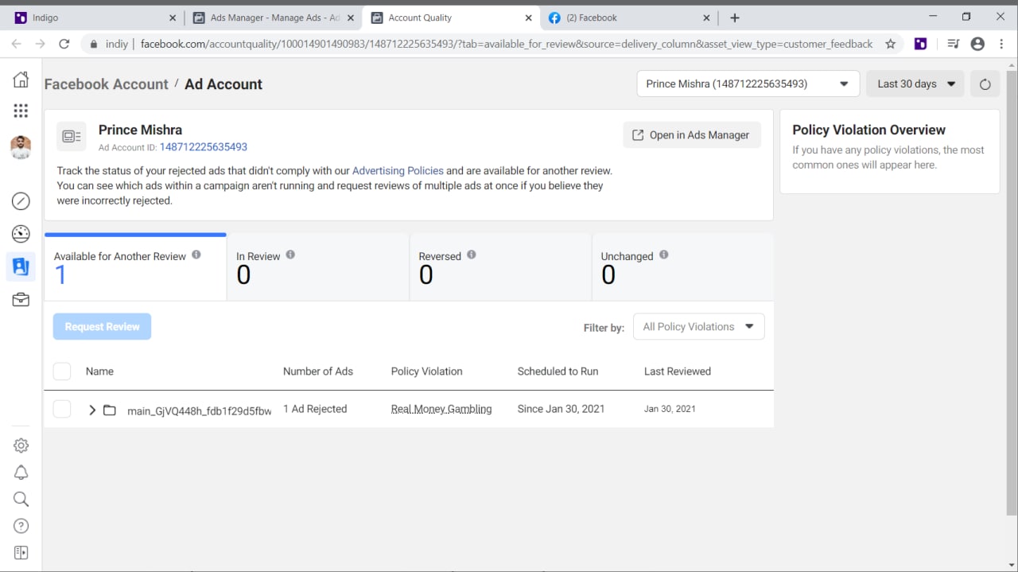Open the Prince Mishra account dropdown
The width and height of the screenshot is (1018, 572).
[x=748, y=84]
